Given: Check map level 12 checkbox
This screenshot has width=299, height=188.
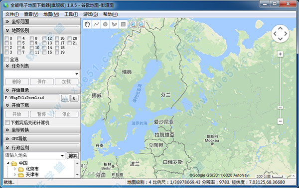Looking at the screenshot, I should coord(44,38).
